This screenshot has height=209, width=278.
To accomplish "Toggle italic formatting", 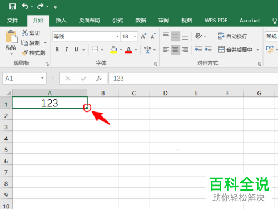I will (67, 50).
